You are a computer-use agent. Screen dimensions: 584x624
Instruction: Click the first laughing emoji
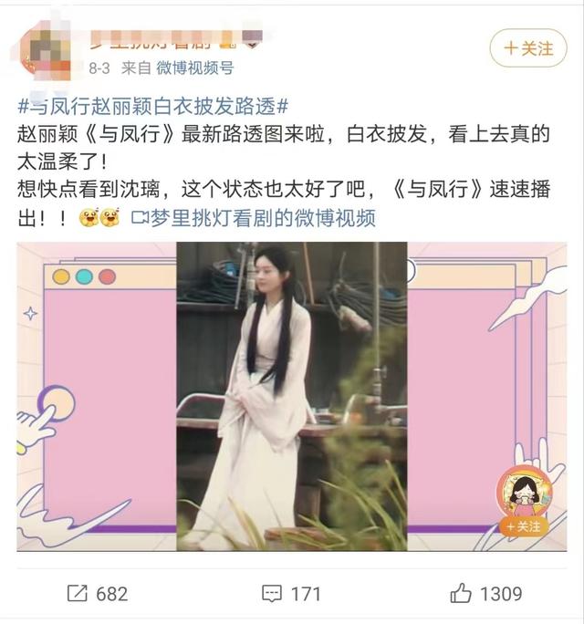pyautogui.click(x=89, y=217)
